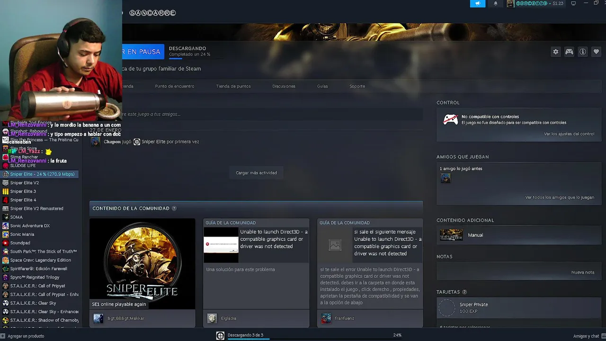Open the 'Soporte' tab
This screenshot has width=606, height=341.
pos(357,86)
